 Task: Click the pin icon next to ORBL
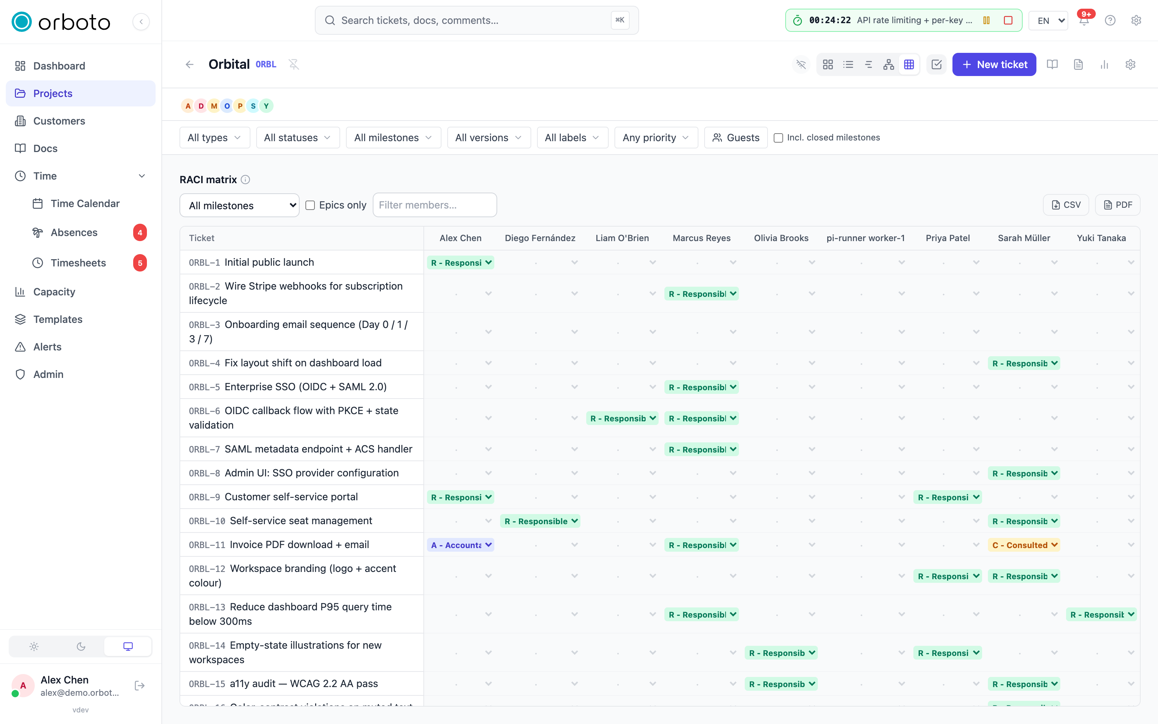click(x=294, y=64)
